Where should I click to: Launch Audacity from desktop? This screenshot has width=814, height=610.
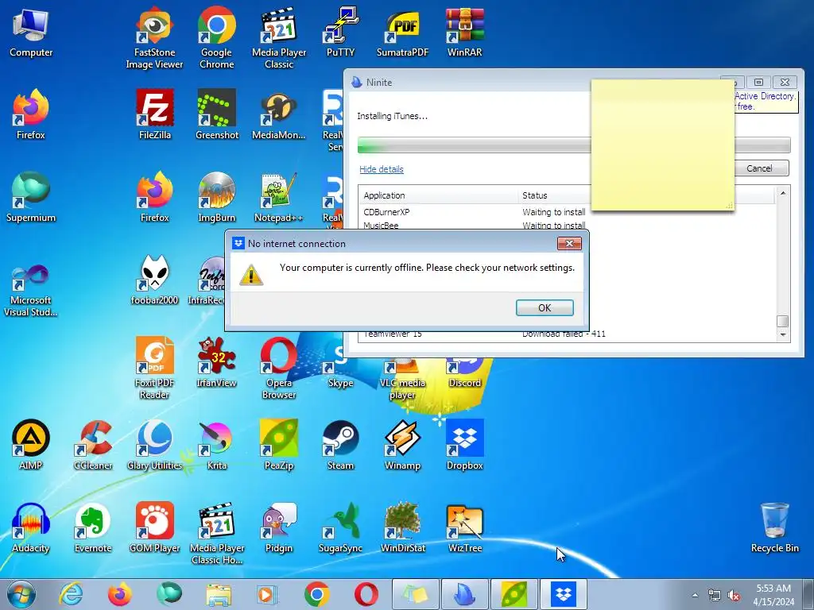point(31,528)
